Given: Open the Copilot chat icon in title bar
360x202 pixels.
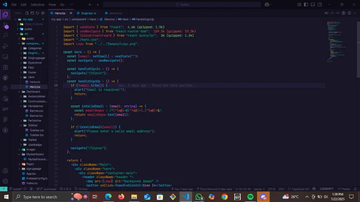Looking at the screenshot, I should 267,5.
